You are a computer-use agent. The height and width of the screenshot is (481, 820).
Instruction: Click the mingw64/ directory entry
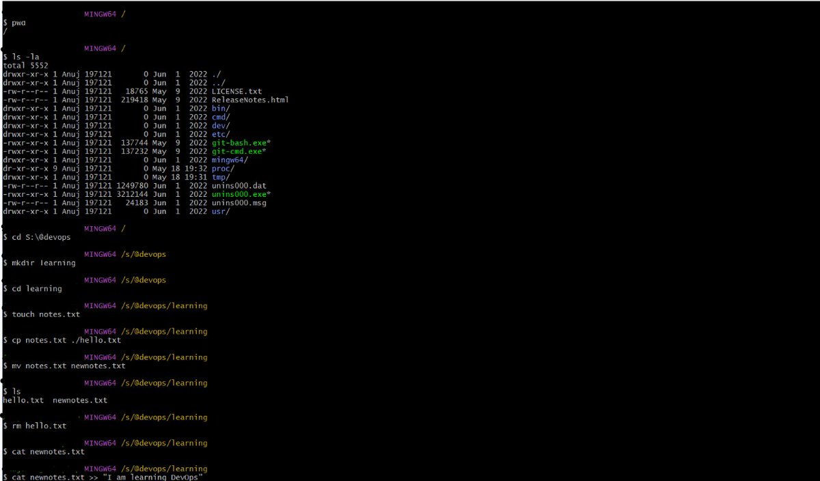click(230, 160)
